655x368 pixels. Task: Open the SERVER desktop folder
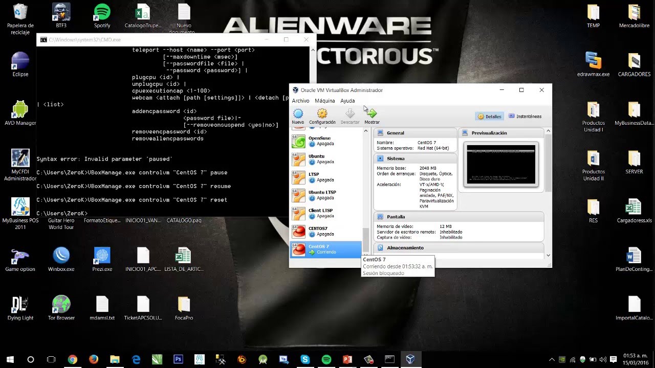pyautogui.click(x=634, y=162)
